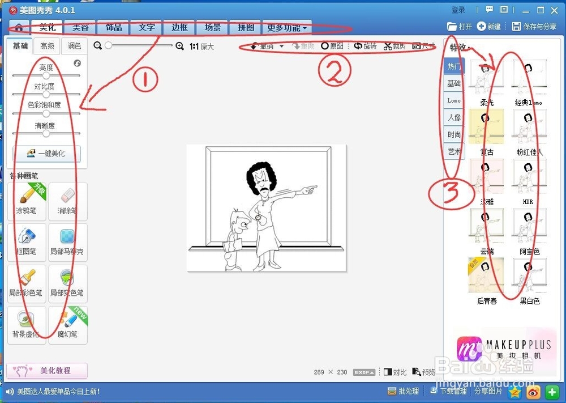
Task: Switch to the 文字 tab
Action: pyautogui.click(x=146, y=27)
